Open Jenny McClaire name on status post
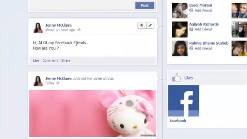Viewport: 247px width, 139px height. pos(58,25)
